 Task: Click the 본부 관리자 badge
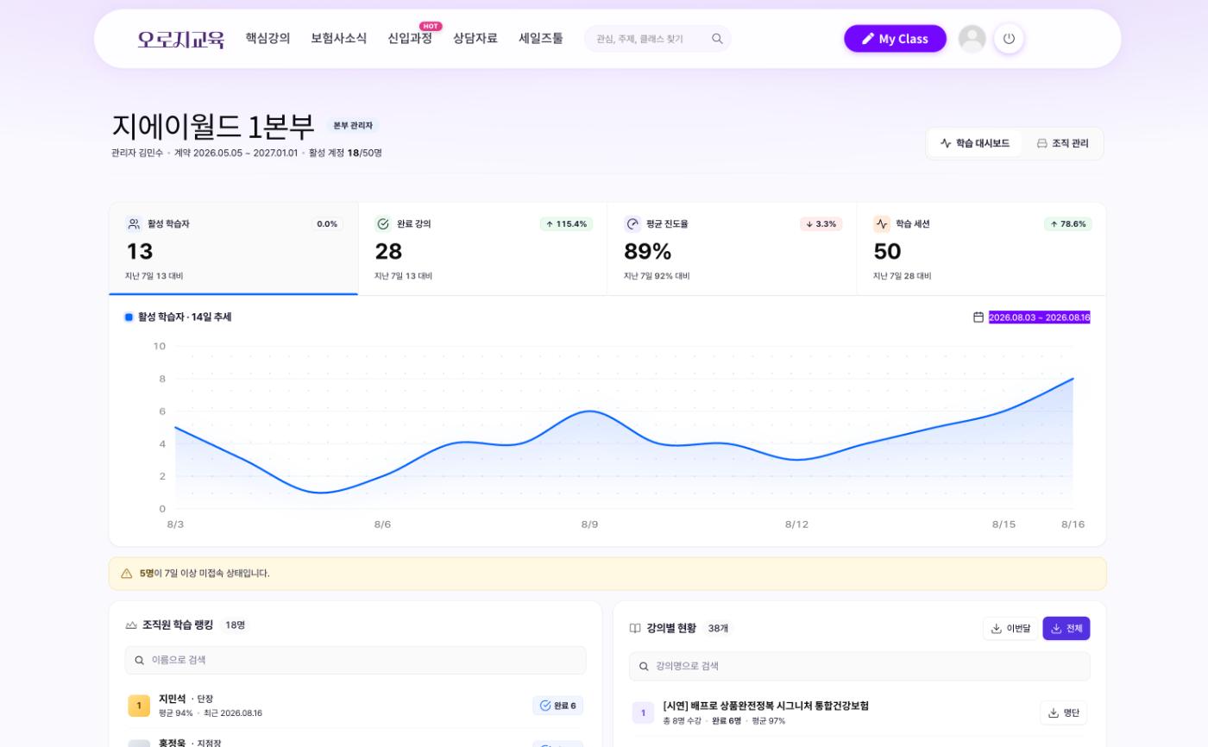click(353, 126)
